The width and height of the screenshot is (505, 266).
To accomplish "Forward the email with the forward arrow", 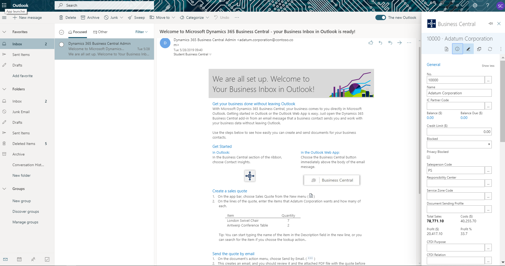I will pyautogui.click(x=399, y=43).
